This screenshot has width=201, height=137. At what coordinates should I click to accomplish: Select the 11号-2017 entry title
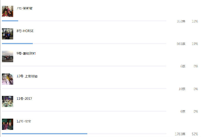pos(24,99)
